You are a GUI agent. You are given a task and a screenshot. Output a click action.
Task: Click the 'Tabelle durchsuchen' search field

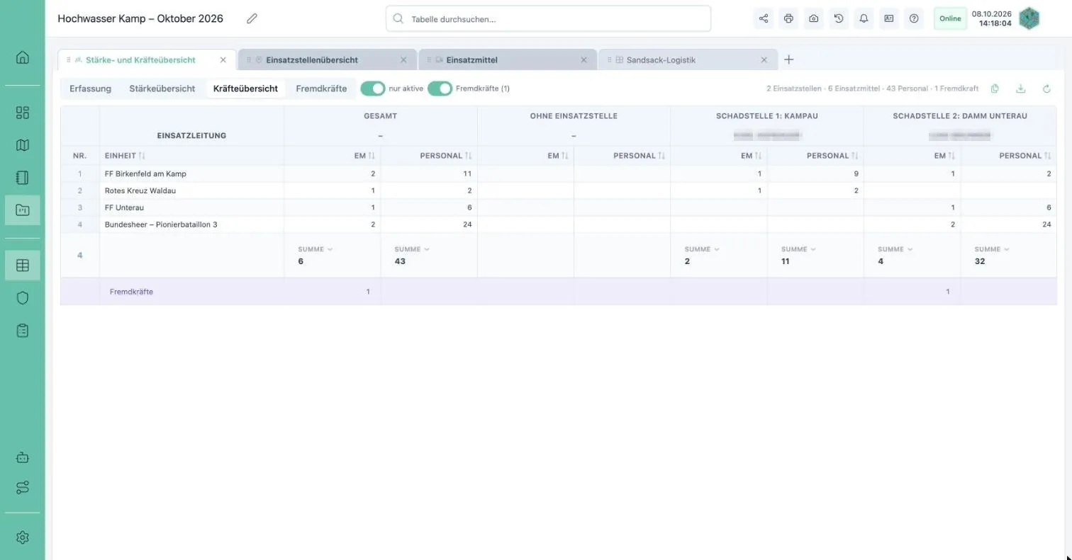[x=548, y=19]
